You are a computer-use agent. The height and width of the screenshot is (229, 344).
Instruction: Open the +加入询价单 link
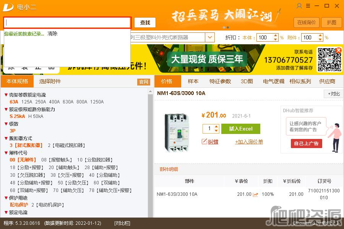point(249,142)
